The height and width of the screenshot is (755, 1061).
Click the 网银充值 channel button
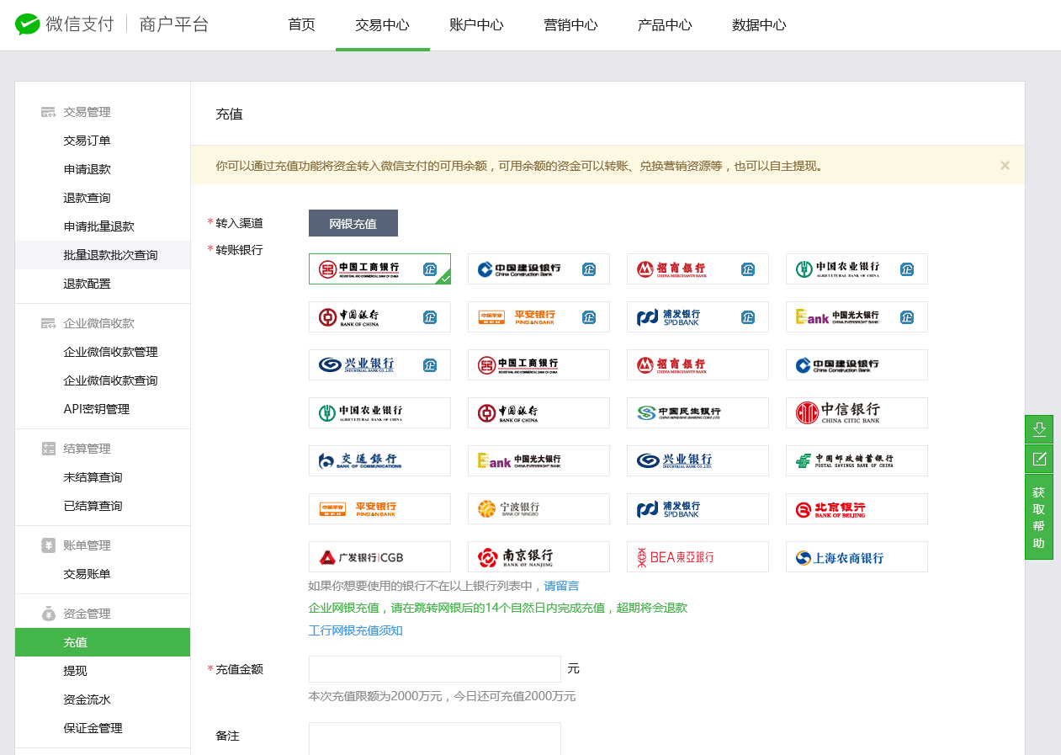click(353, 223)
